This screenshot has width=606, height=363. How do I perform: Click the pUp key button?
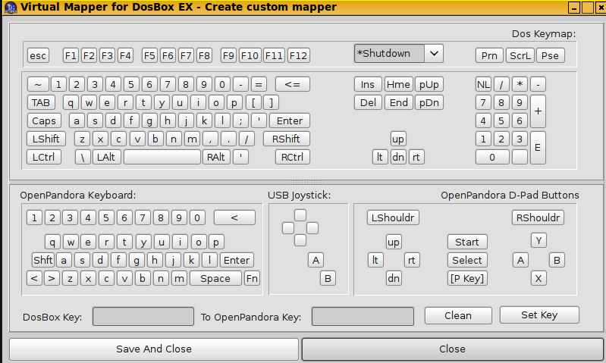429,84
